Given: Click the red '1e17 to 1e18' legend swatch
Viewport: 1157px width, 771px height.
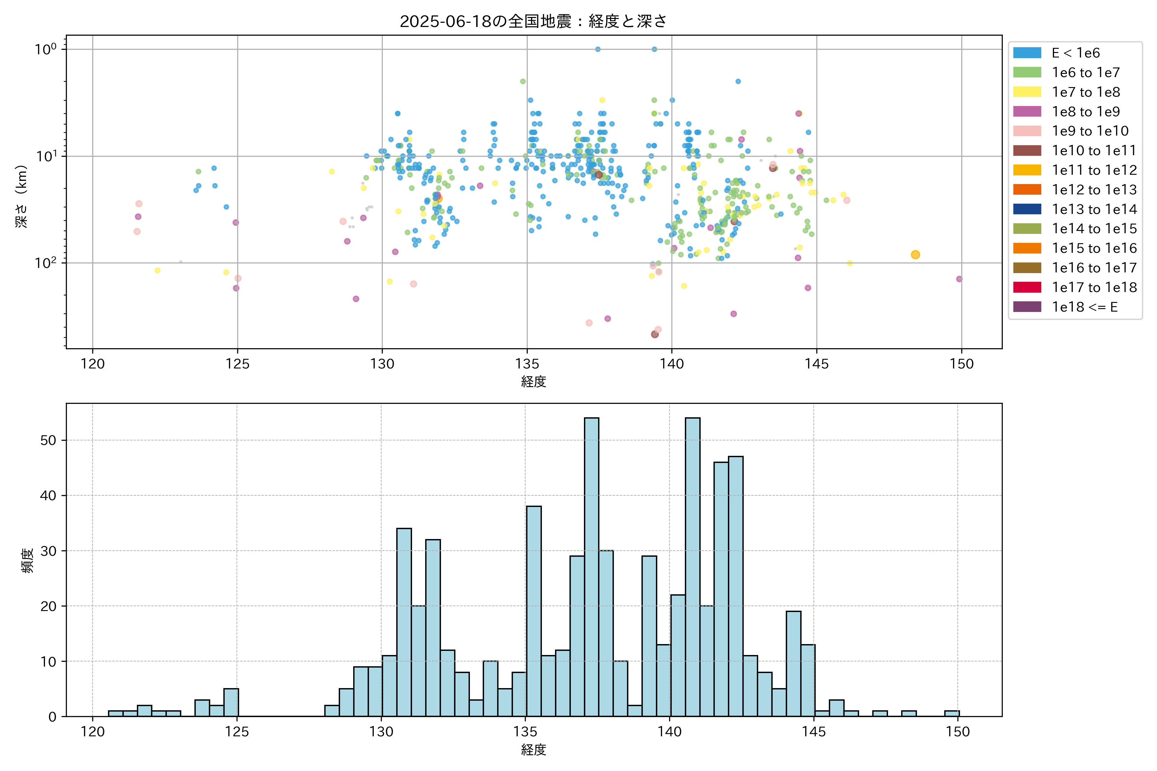Looking at the screenshot, I should (1027, 287).
